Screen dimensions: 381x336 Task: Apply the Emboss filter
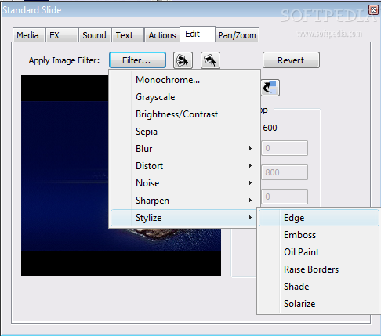pyautogui.click(x=319, y=235)
